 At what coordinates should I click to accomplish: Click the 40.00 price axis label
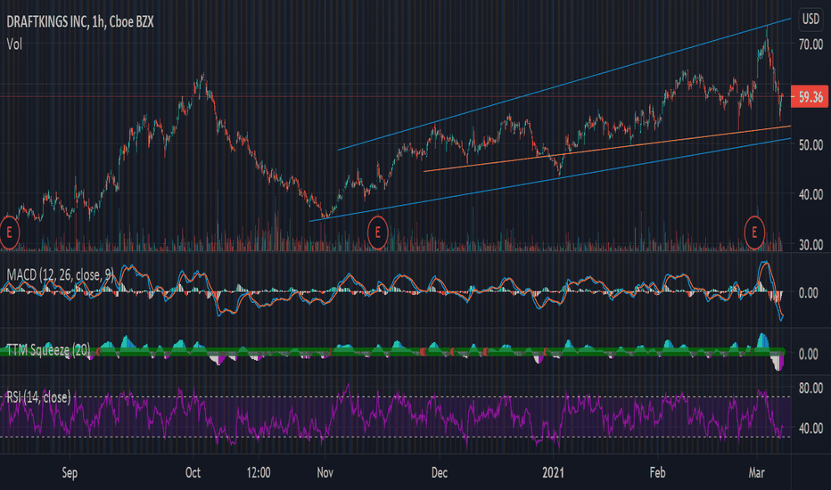810,194
